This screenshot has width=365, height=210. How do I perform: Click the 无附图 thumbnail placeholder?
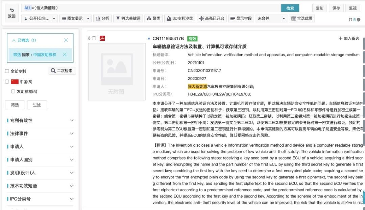tap(117, 72)
